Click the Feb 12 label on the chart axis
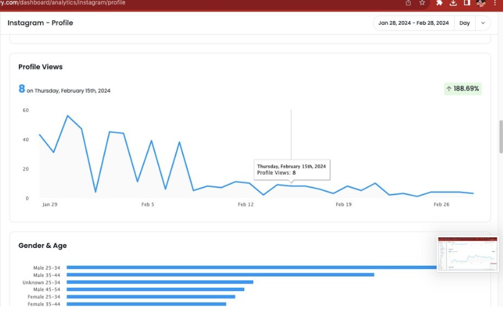Screen dimensions: 503x335 (x=245, y=205)
